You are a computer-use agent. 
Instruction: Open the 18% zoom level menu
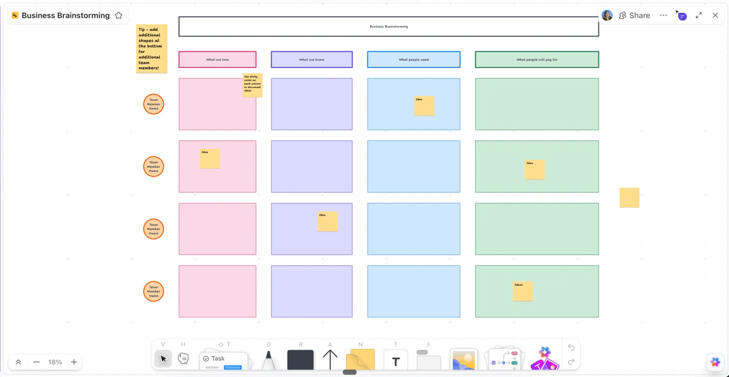(x=55, y=362)
